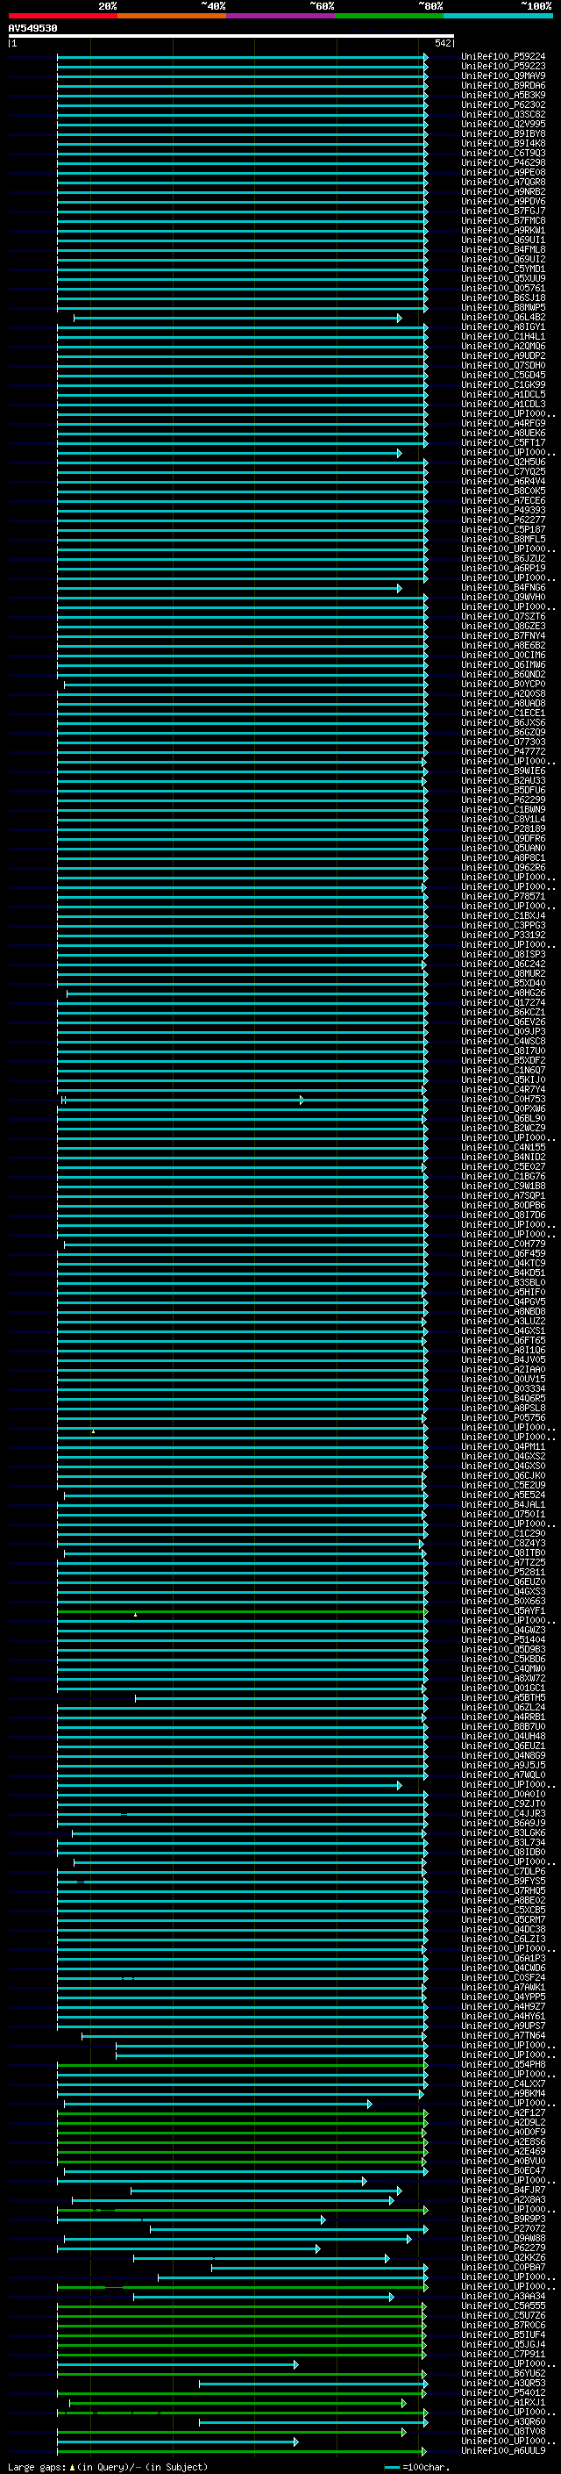Select the UniRef100_B9I4K8 label
Image resolution: width=561 pixels, height=2474 pixels.
point(503,143)
